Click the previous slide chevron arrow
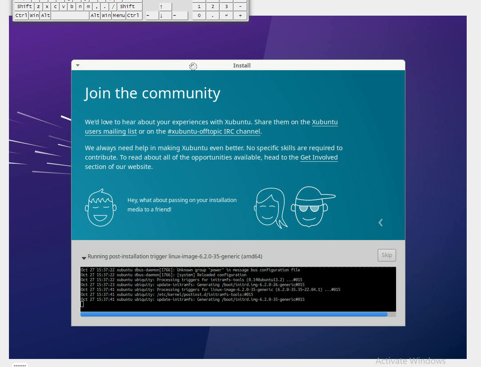481x367 pixels. point(380,223)
